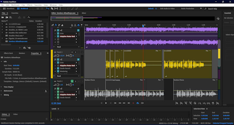The image size is (234, 125).
Task: Switch to Waveform view
Action: pyautogui.click(x=9, y=9)
